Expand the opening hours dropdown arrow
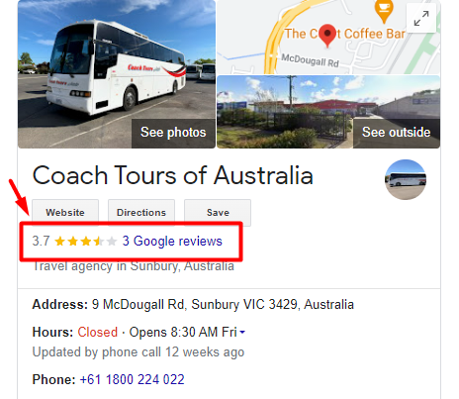 (x=242, y=333)
